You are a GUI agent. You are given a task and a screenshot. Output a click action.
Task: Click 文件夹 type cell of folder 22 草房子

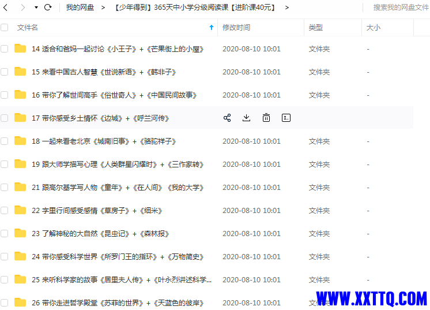tap(319, 210)
